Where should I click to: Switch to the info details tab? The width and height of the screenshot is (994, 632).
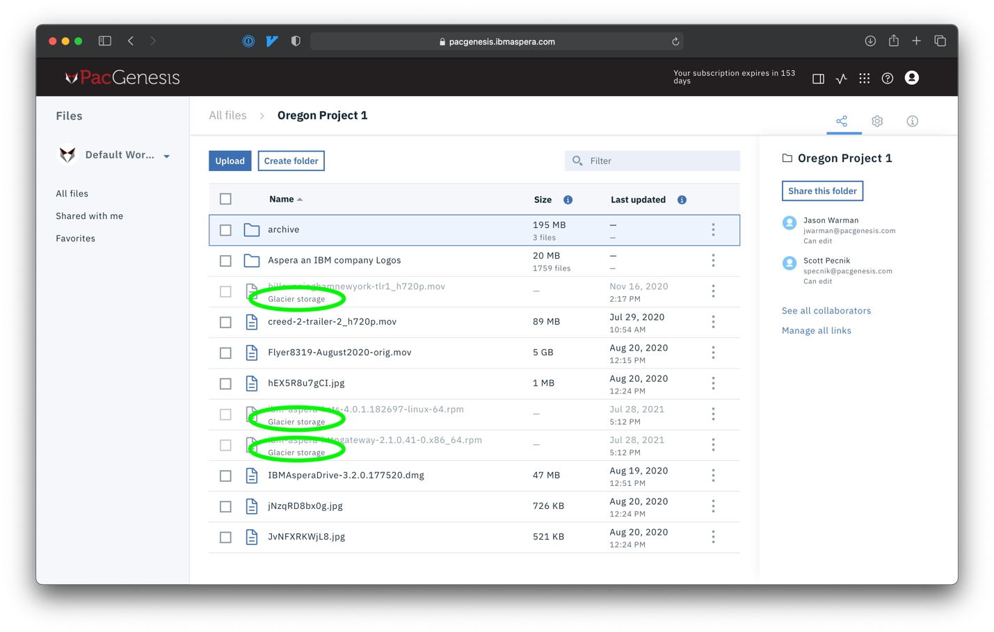pos(913,121)
